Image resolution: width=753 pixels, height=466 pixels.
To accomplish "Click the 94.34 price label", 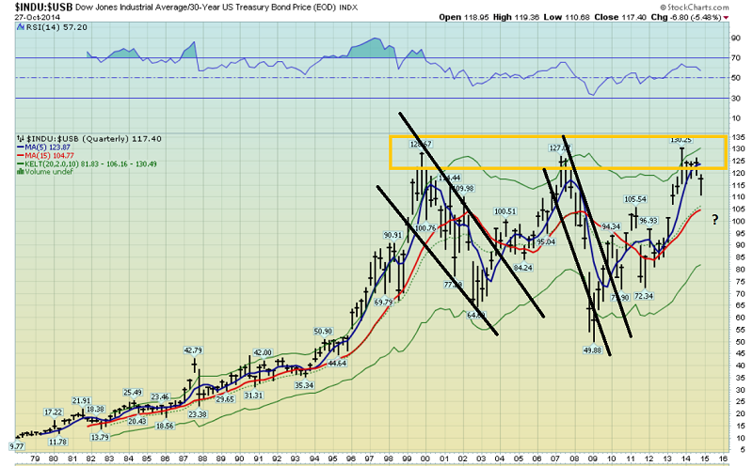I will 611,226.
